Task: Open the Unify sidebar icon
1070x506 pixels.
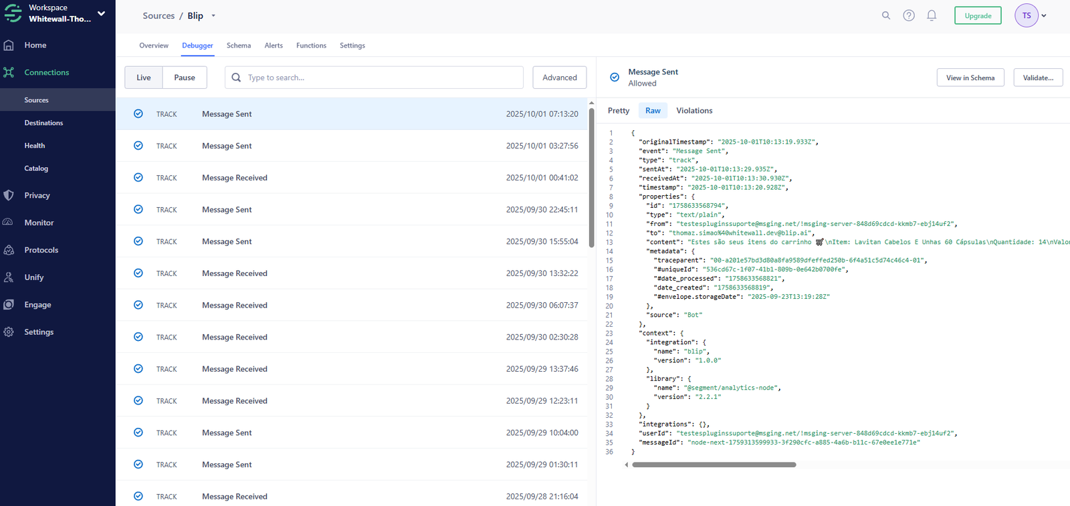Action: point(9,277)
